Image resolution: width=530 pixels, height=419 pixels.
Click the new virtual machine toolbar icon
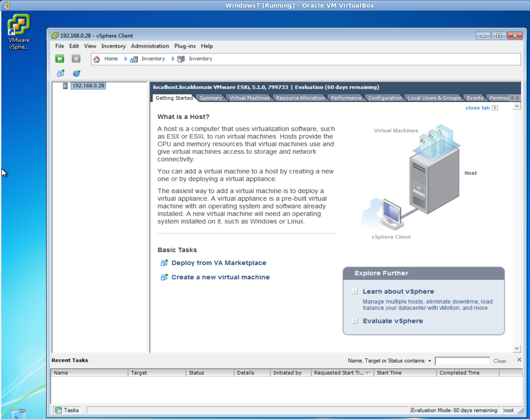pyautogui.click(x=61, y=73)
